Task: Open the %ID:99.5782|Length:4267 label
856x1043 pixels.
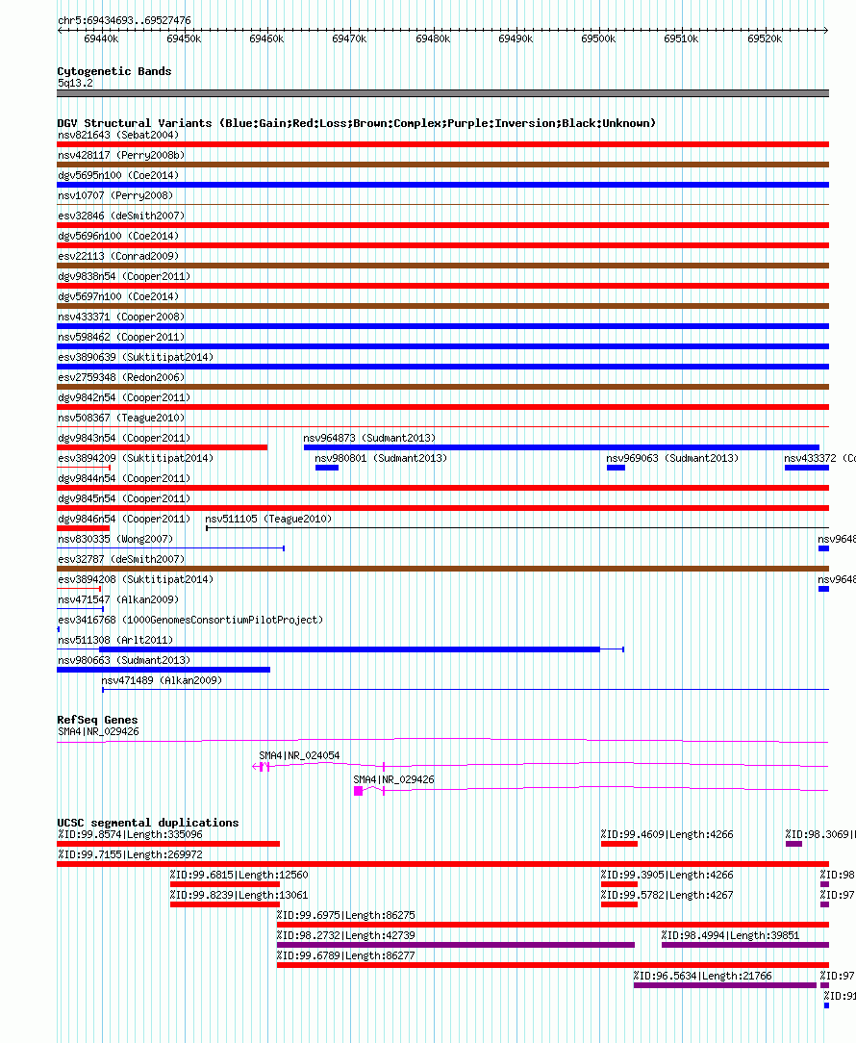Action: tap(667, 896)
